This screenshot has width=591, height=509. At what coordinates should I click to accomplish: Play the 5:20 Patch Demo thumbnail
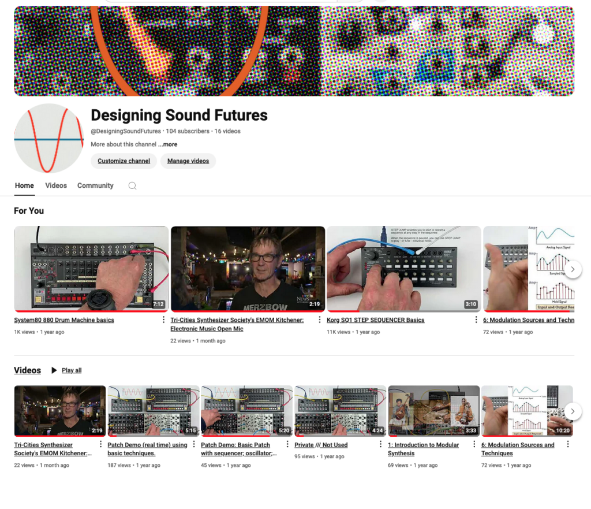point(247,411)
